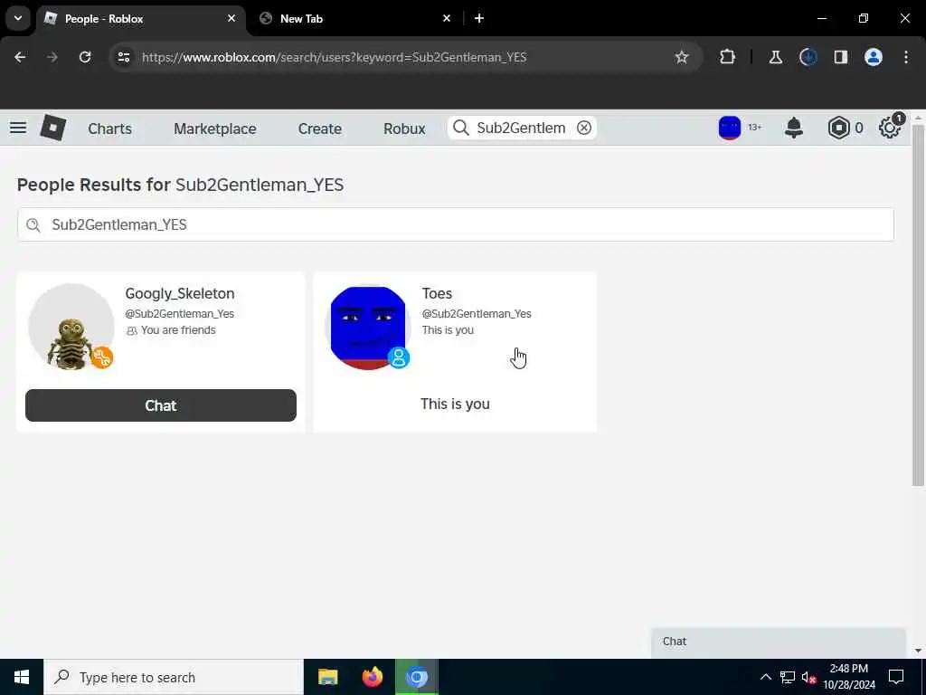Click the navbar search magnifier icon
Screen dimensions: 926x695
[461, 128]
